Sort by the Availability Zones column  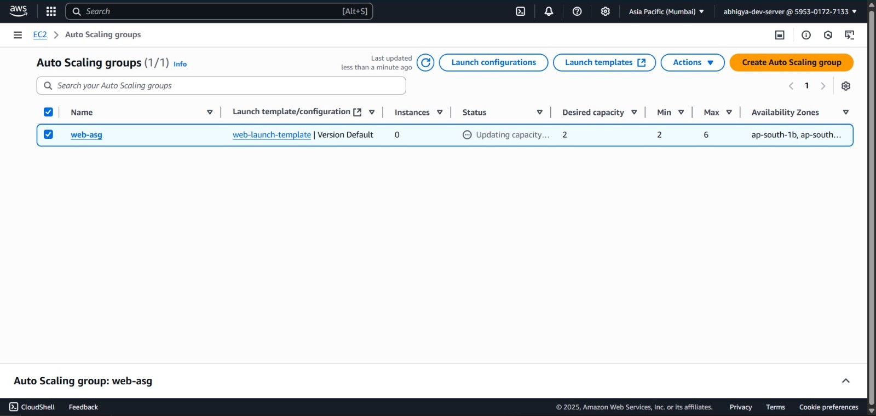(846, 112)
